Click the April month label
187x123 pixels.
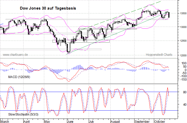(26, 121)
